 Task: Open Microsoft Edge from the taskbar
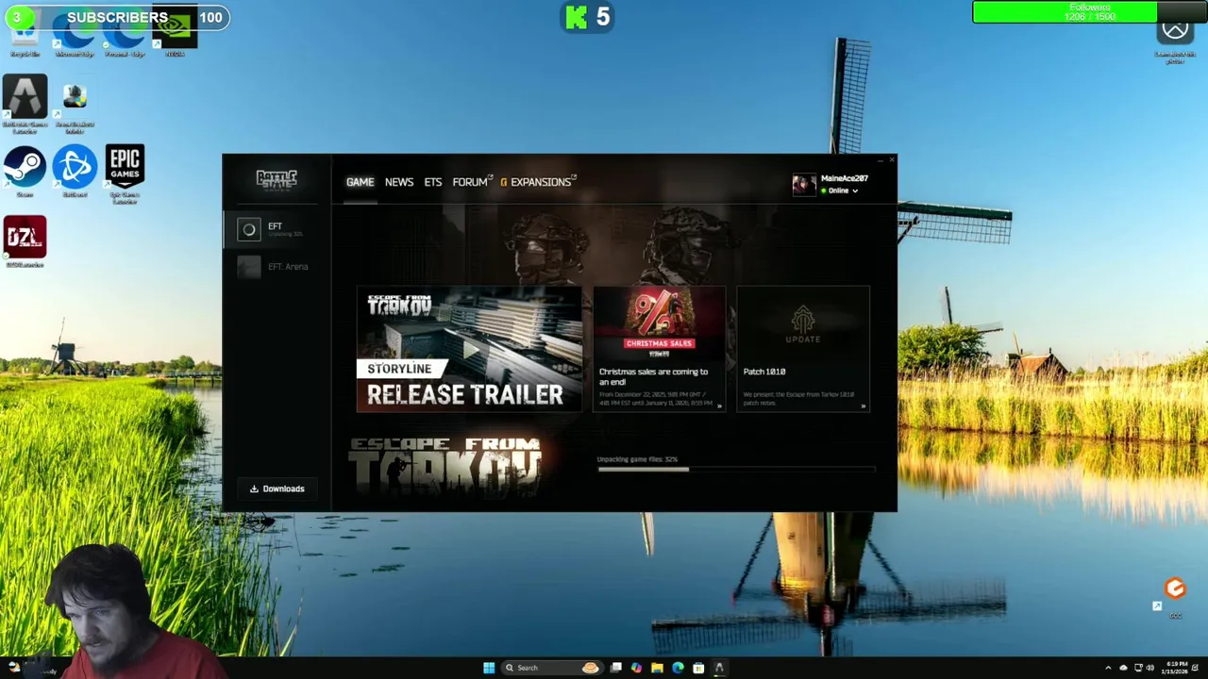click(x=678, y=668)
